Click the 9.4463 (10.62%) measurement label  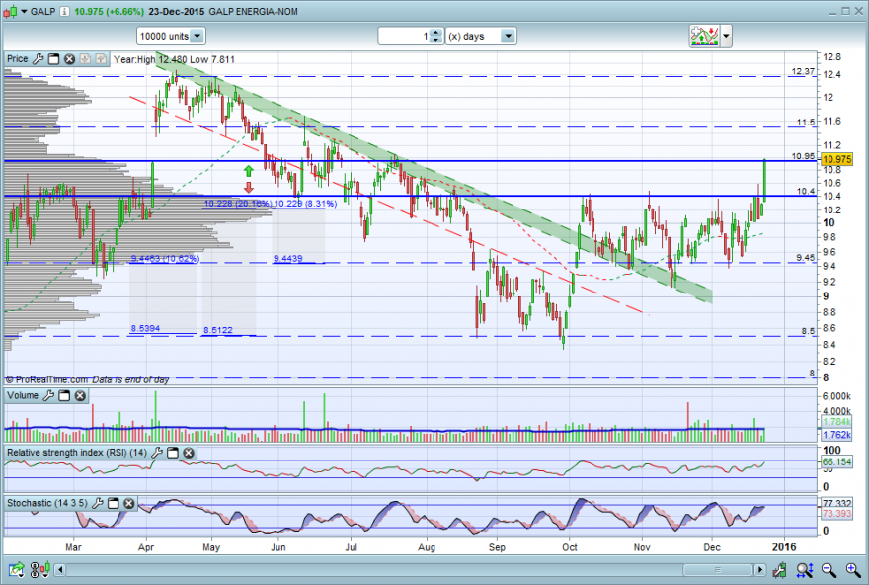click(x=165, y=258)
